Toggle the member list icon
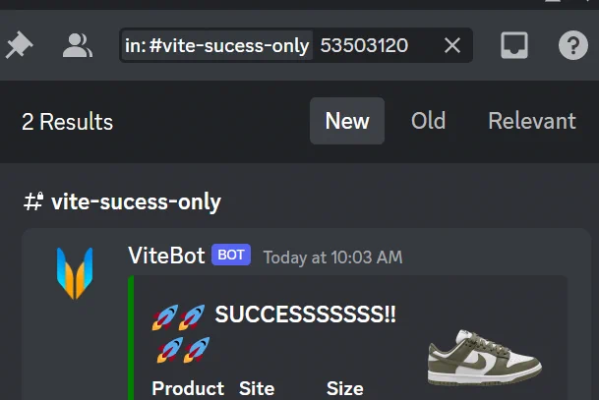Viewport: 599px width, 400px height. [x=78, y=45]
